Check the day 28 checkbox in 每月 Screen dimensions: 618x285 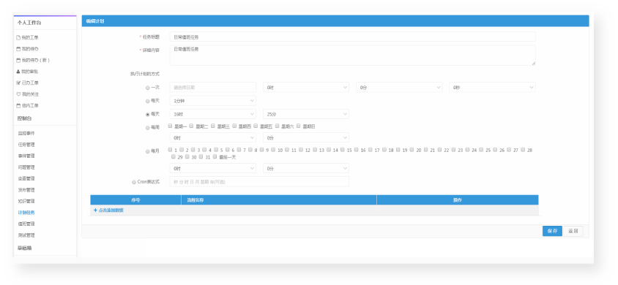523,150
